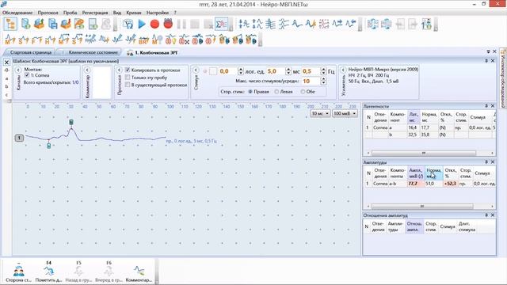Open the '10 мс' time scale dropdown
The height and width of the screenshot is (285, 507).
click(320, 113)
